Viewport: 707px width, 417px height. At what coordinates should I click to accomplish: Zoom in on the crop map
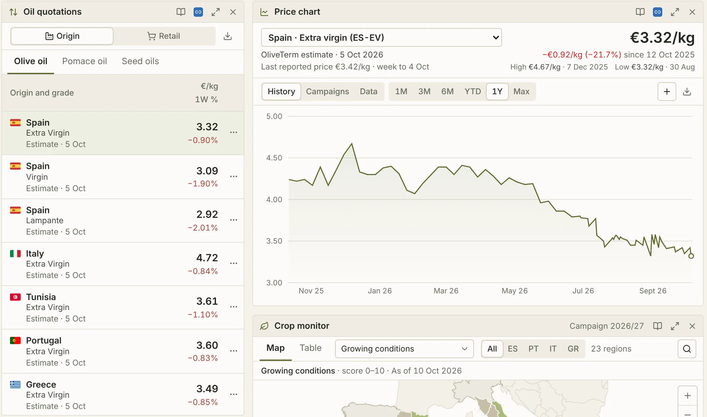click(x=688, y=396)
